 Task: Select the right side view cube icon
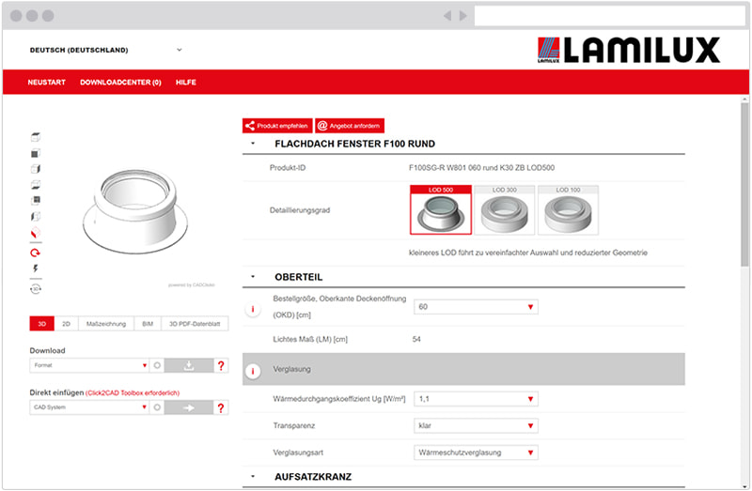click(x=36, y=169)
